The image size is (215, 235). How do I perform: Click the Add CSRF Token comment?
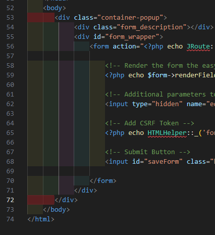[150, 123]
